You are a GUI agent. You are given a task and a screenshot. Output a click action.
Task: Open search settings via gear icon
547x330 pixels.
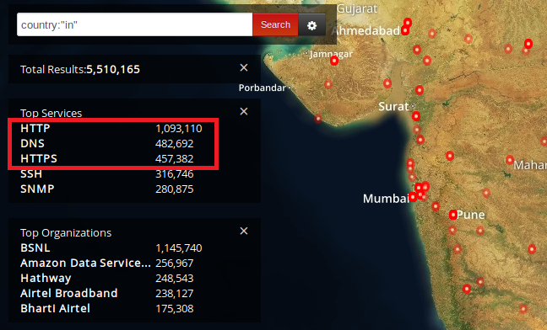(x=311, y=25)
